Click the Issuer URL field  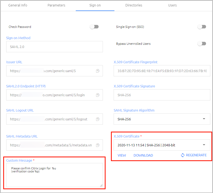coord(55,71)
